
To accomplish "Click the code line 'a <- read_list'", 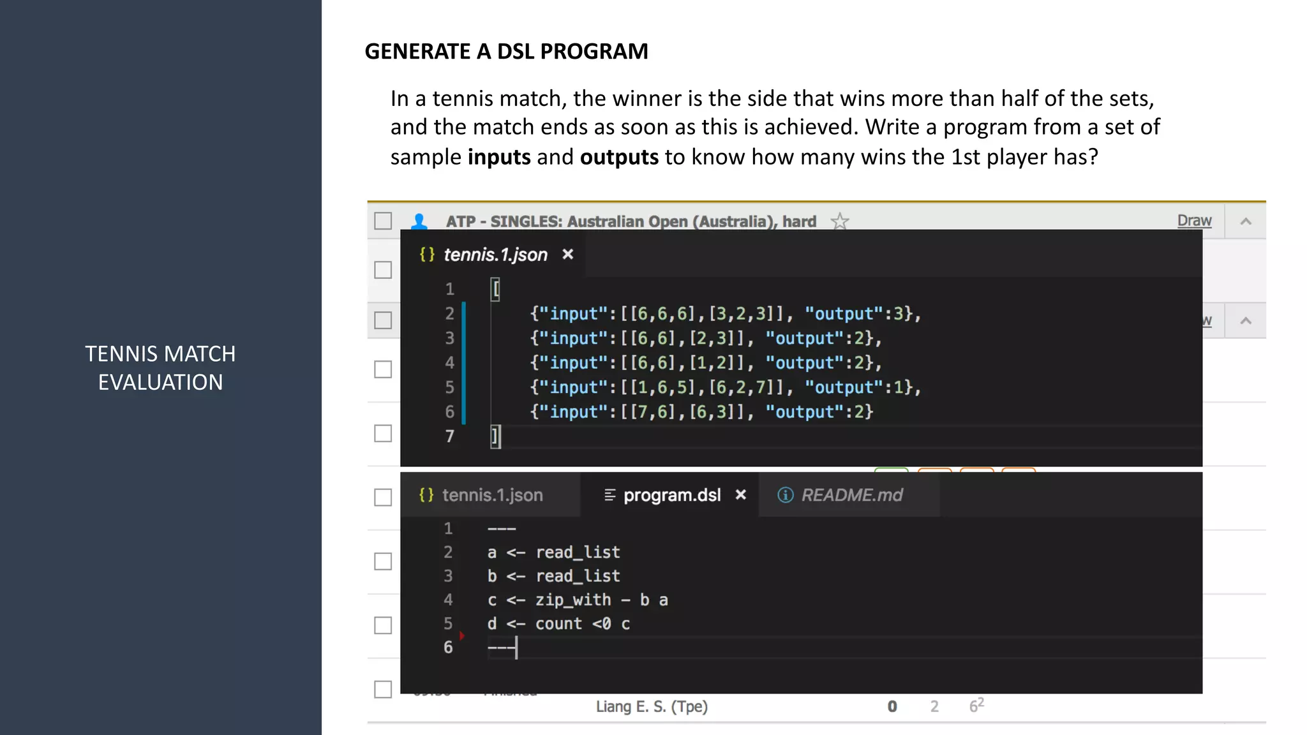I will [x=553, y=552].
